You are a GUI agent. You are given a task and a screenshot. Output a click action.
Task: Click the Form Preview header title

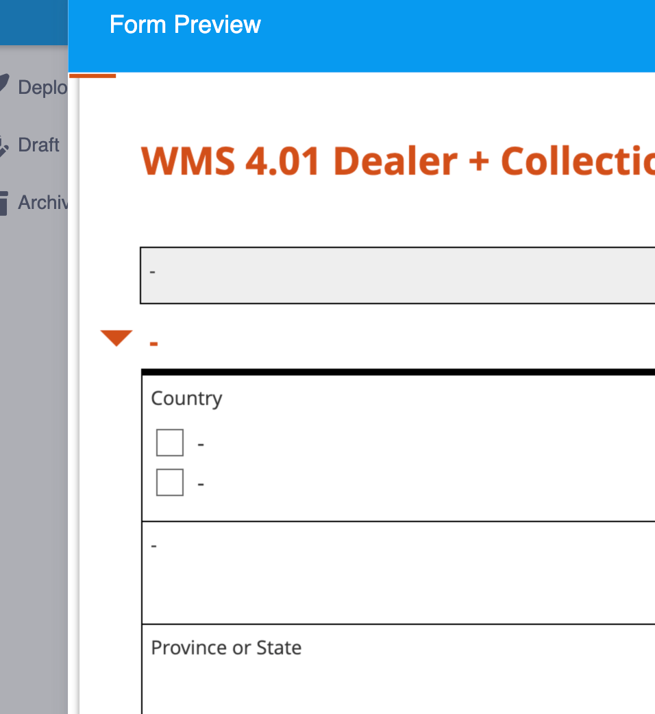(x=185, y=25)
